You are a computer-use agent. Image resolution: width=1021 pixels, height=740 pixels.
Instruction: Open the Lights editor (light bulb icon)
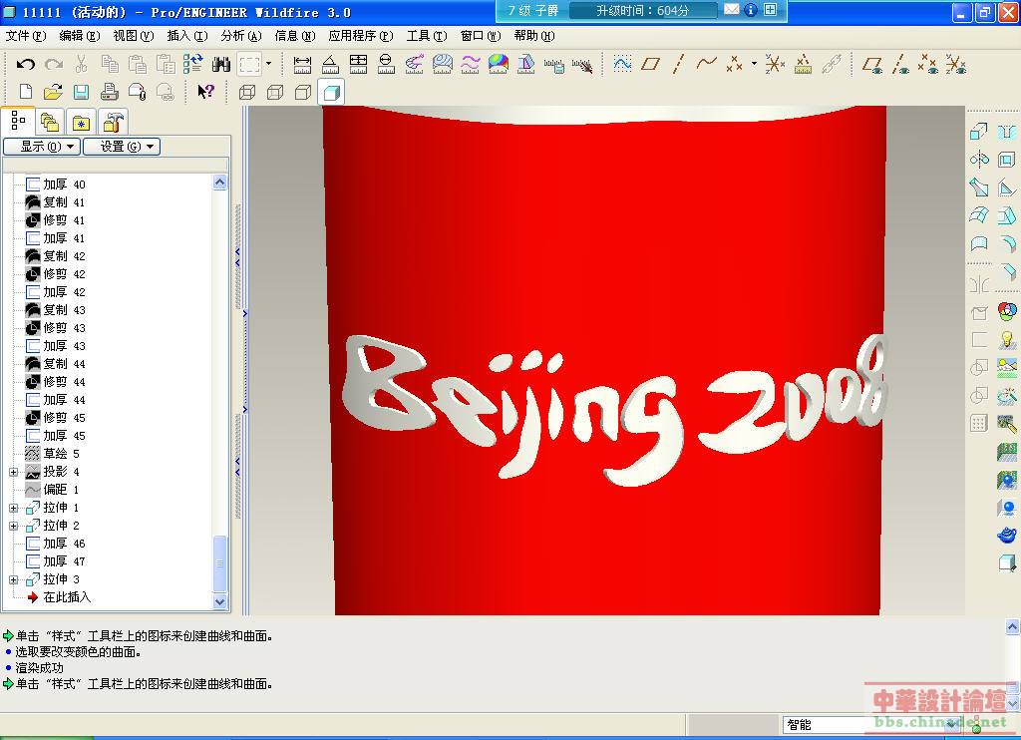coord(1007,339)
